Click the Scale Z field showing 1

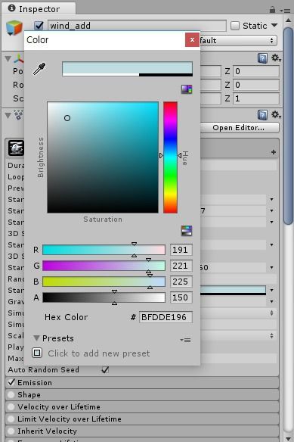[255, 98]
